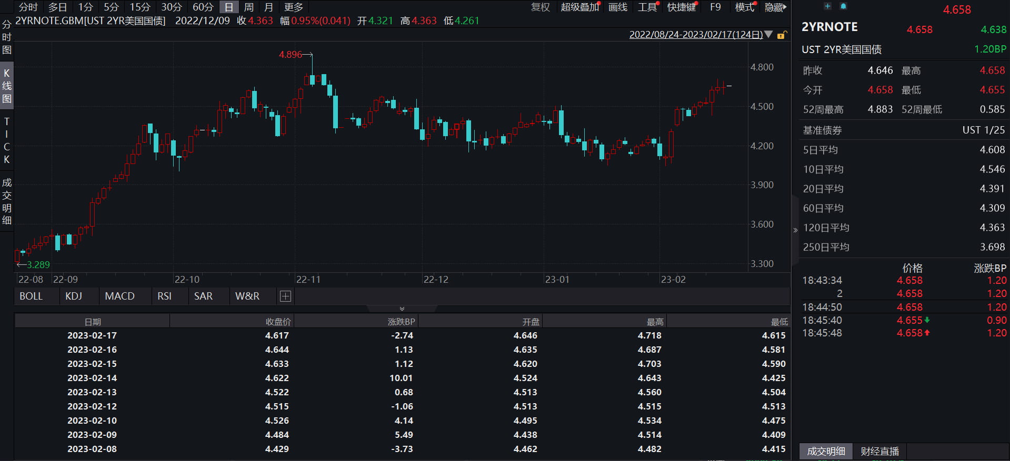Viewport: 1010px width, 461px height.
Task: Open the 快捷键 shortcuts menu
Action: pos(682,7)
